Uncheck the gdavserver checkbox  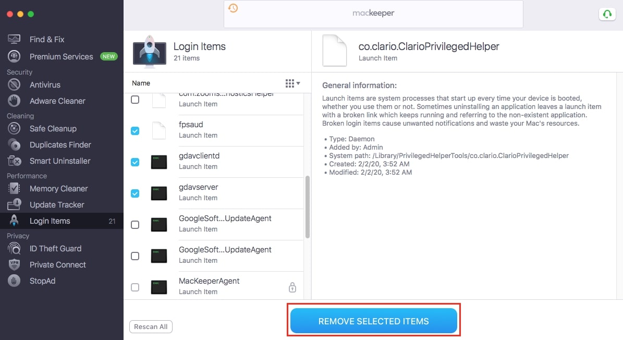(x=135, y=193)
